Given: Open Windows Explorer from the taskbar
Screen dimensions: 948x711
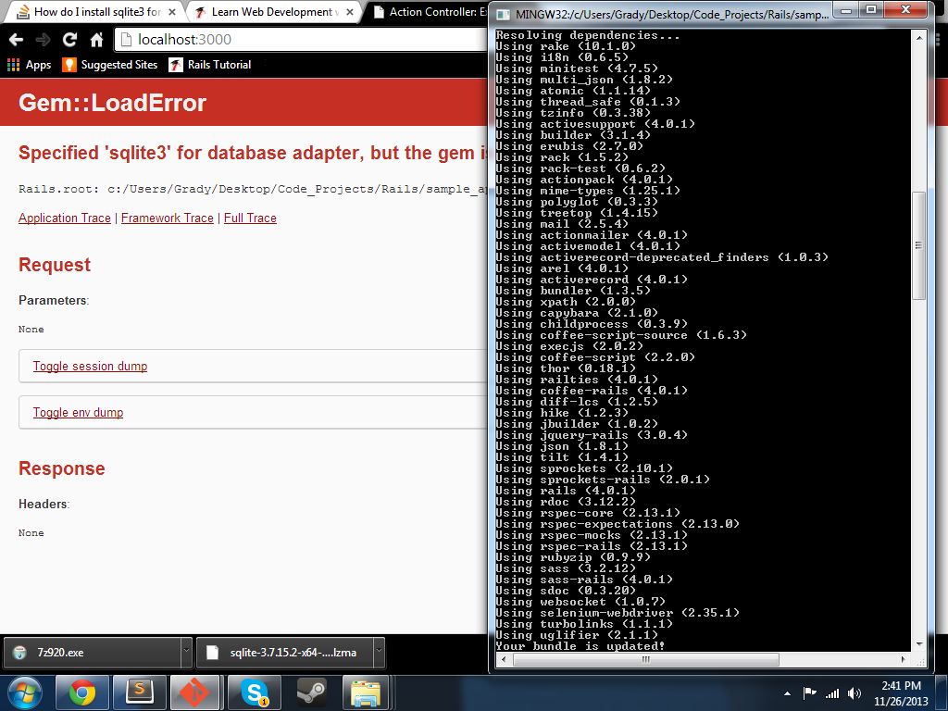Looking at the screenshot, I should pyautogui.click(x=367, y=692).
